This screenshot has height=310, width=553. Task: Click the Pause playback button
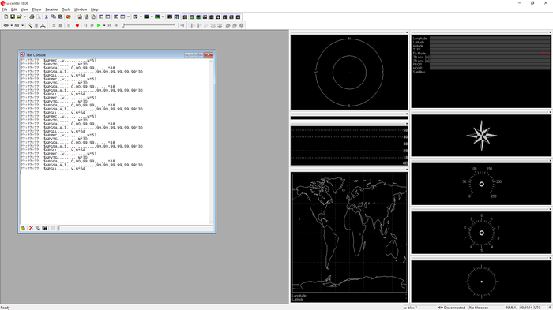[70, 25]
